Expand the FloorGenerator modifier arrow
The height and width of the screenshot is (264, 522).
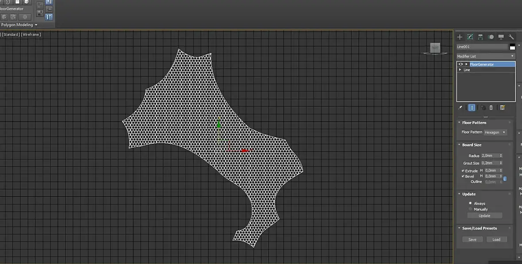click(466, 64)
